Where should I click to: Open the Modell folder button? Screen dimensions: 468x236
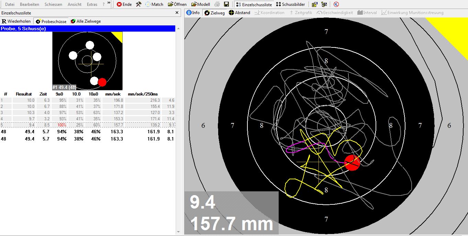click(x=201, y=4)
